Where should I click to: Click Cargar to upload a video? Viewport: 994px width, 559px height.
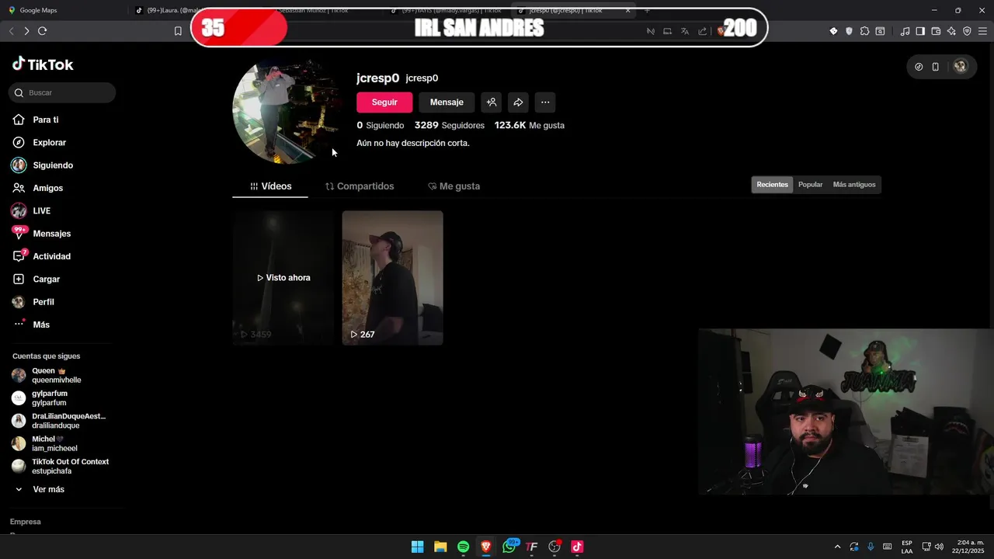click(36, 279)
